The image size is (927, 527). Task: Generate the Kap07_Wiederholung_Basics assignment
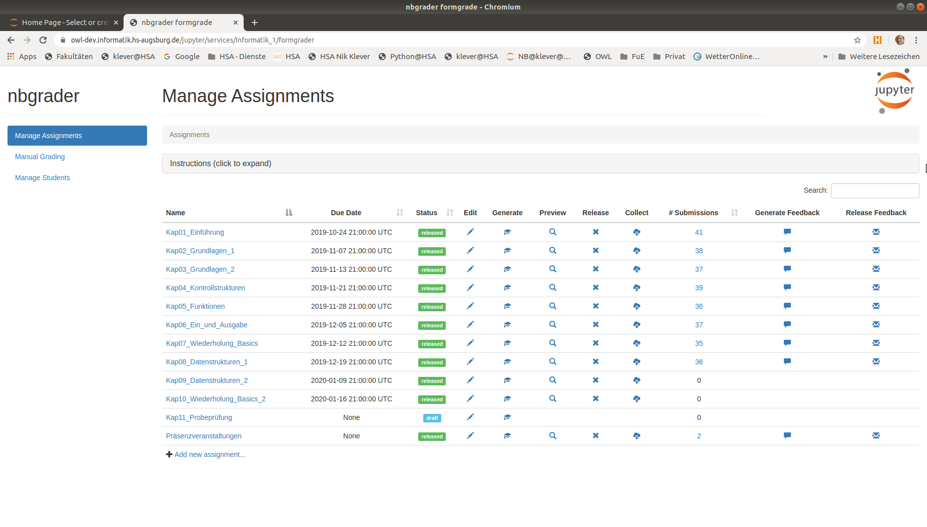click(507, 343)
